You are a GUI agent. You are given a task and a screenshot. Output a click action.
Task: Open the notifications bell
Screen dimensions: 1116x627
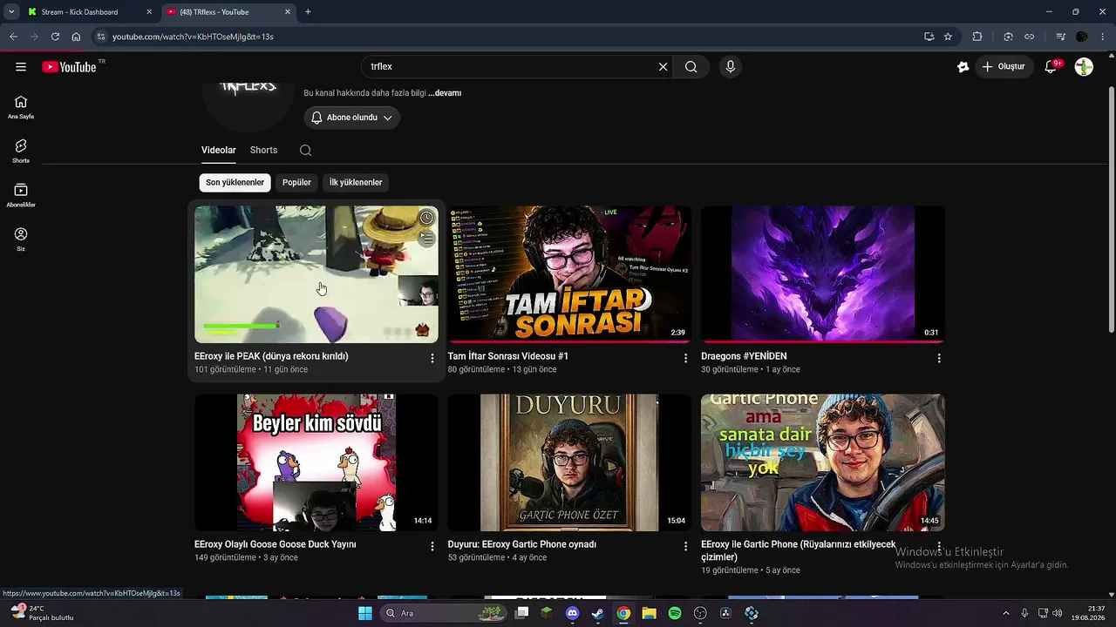coord(1051,67)
